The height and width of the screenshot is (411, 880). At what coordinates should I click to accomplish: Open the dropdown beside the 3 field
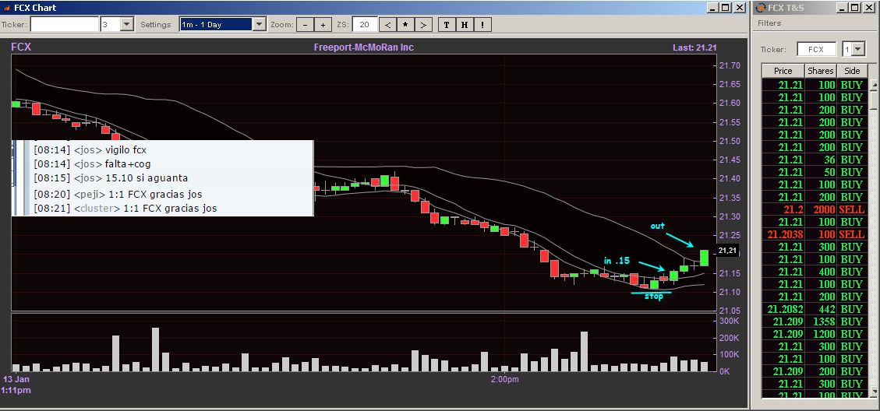(127, 25)
